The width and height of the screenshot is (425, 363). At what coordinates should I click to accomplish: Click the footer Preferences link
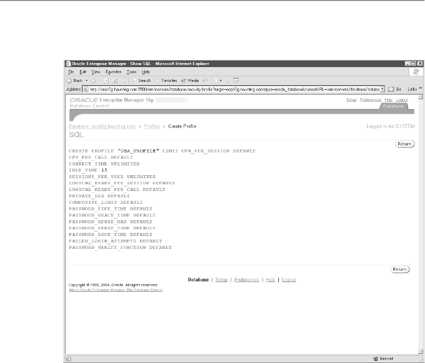247,280
